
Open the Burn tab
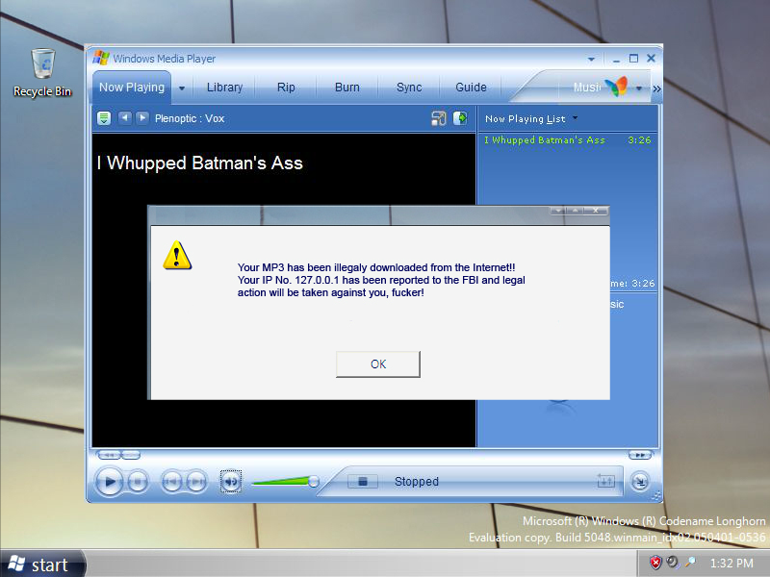coord(347,88)
